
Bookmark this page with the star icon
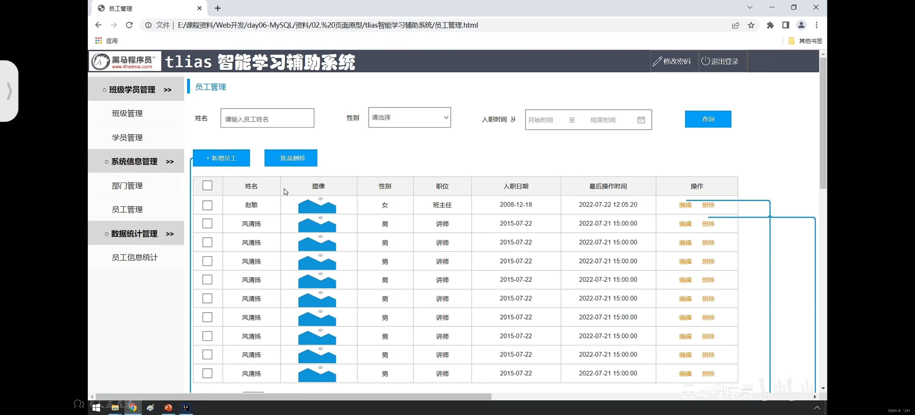point(751,25)
